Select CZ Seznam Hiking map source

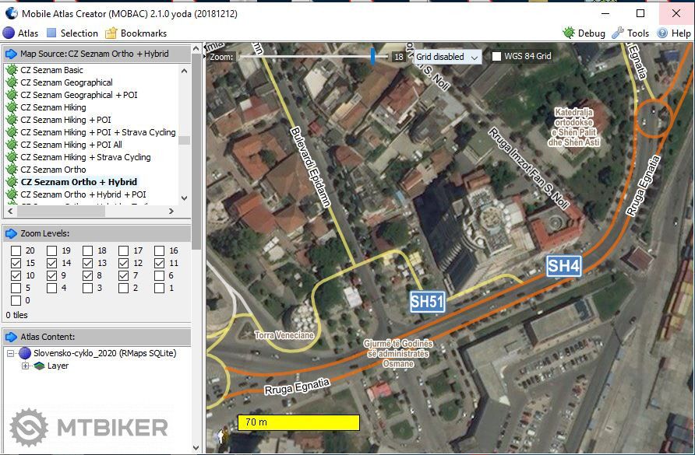tap(53, 107)
